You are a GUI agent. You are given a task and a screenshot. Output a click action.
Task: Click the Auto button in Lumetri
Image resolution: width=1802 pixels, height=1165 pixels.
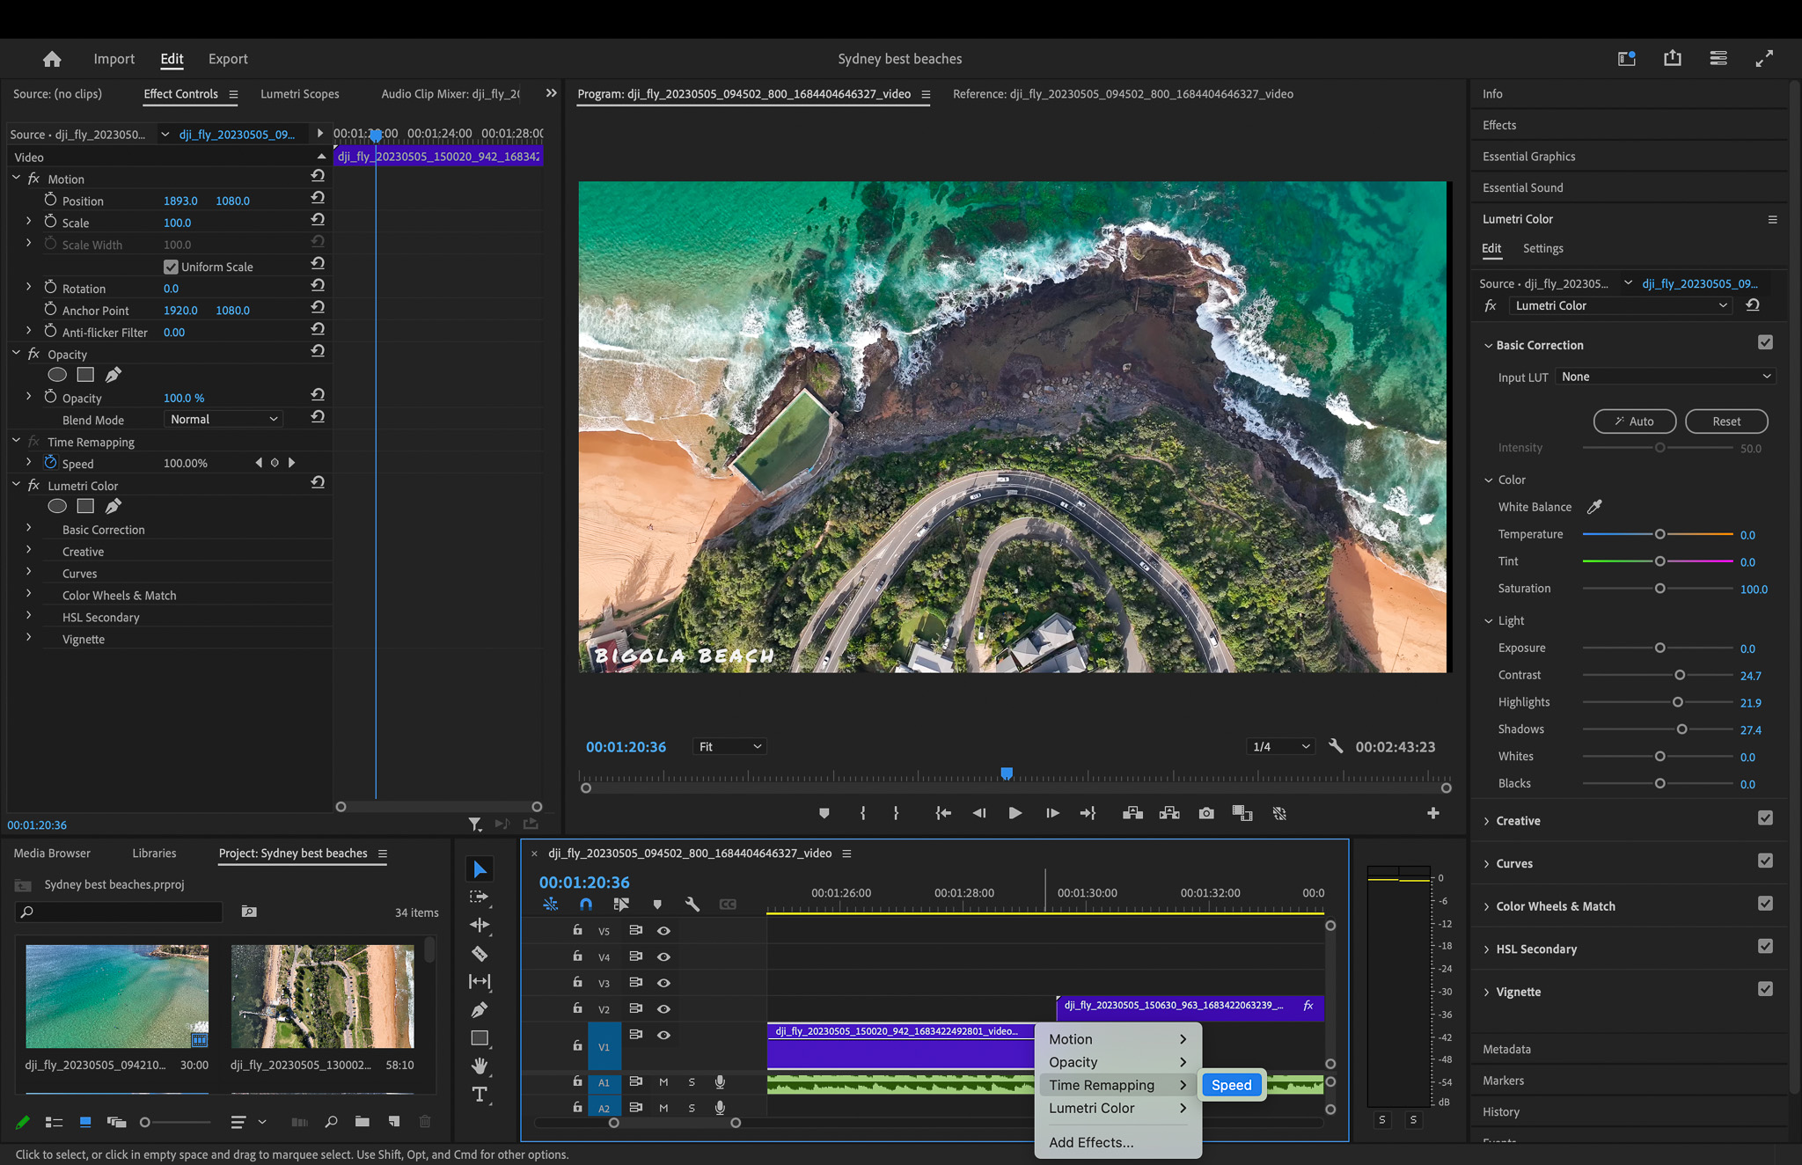[x=1634, y=421]
